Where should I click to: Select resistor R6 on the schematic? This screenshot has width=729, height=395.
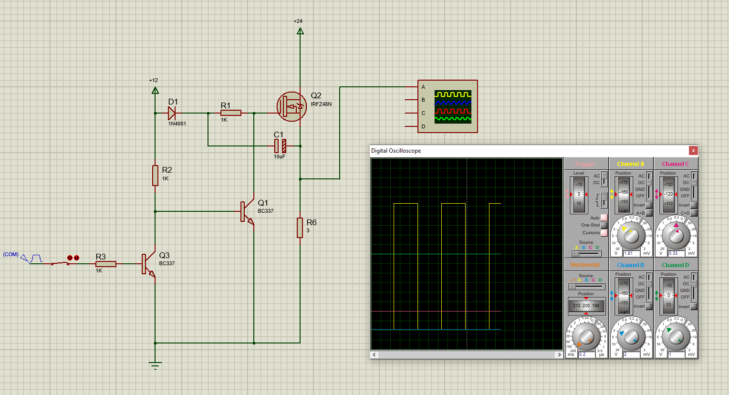pyautogui.click(x=300, y=228)
